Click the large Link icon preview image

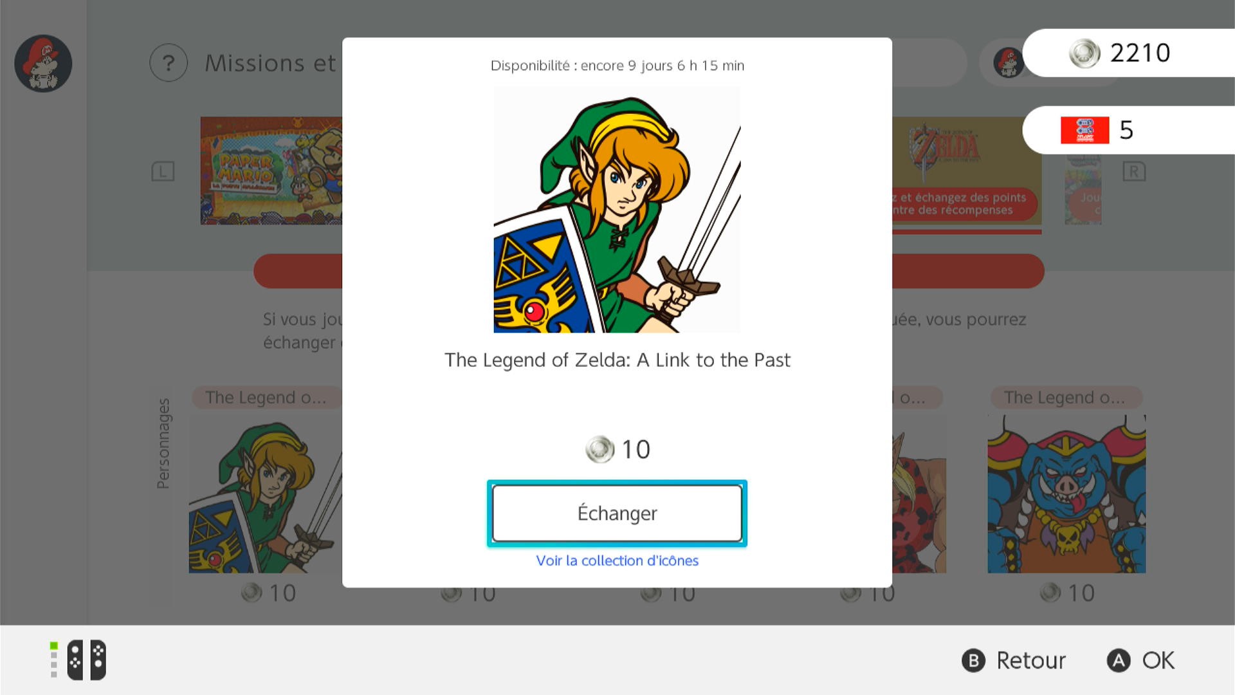[x=617, y=209]
